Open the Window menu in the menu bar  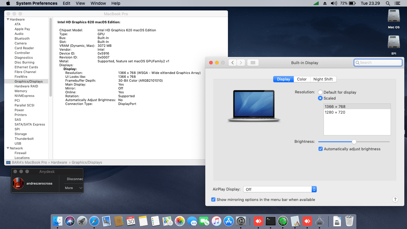[x=98, y=3]
